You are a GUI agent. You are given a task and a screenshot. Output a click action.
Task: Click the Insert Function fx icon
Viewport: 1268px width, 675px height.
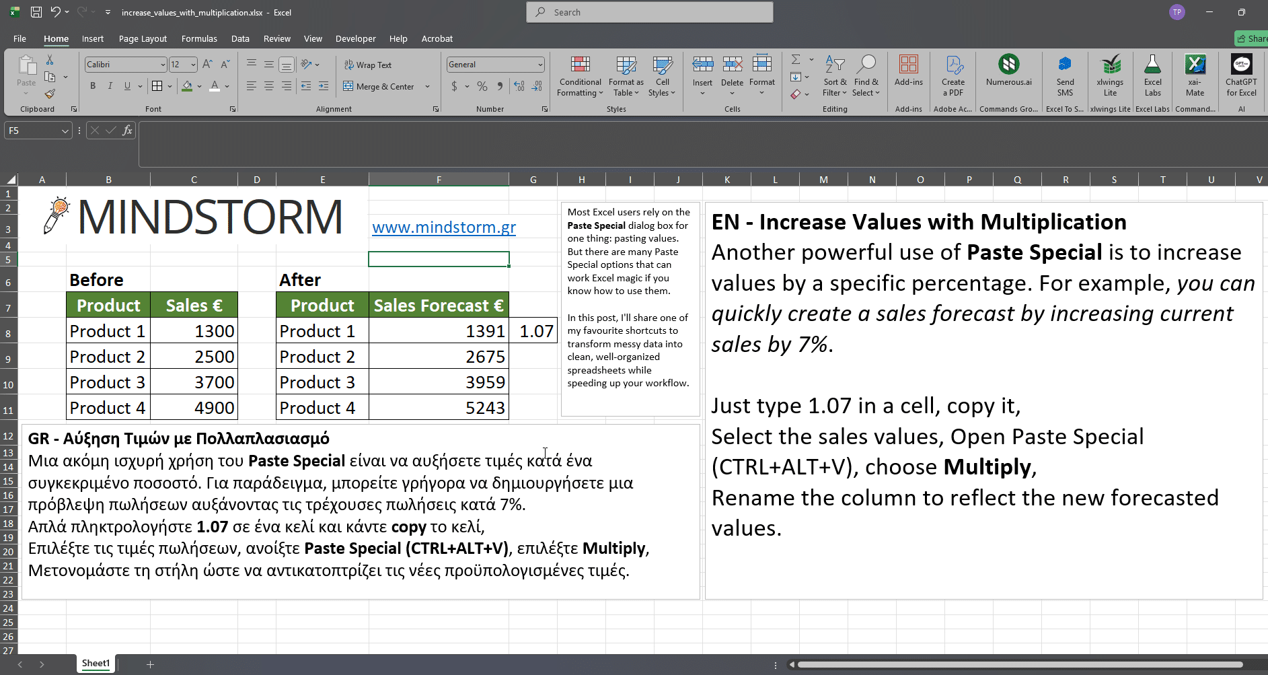[x=127, y=131]
